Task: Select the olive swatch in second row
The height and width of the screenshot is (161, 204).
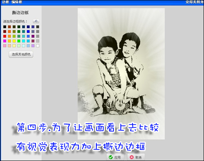Action: tap(14, 32)
